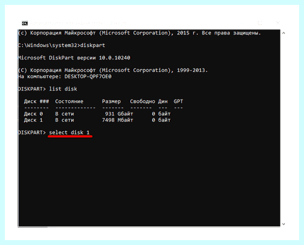Viewport: 304px width, 245px height.
Task: Click the 'Диск 0' row label
Action: [33, 114]
